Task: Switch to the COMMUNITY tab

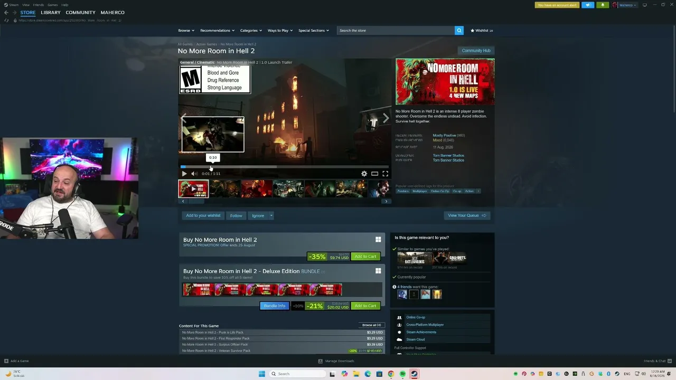Action: pos(81,13)
